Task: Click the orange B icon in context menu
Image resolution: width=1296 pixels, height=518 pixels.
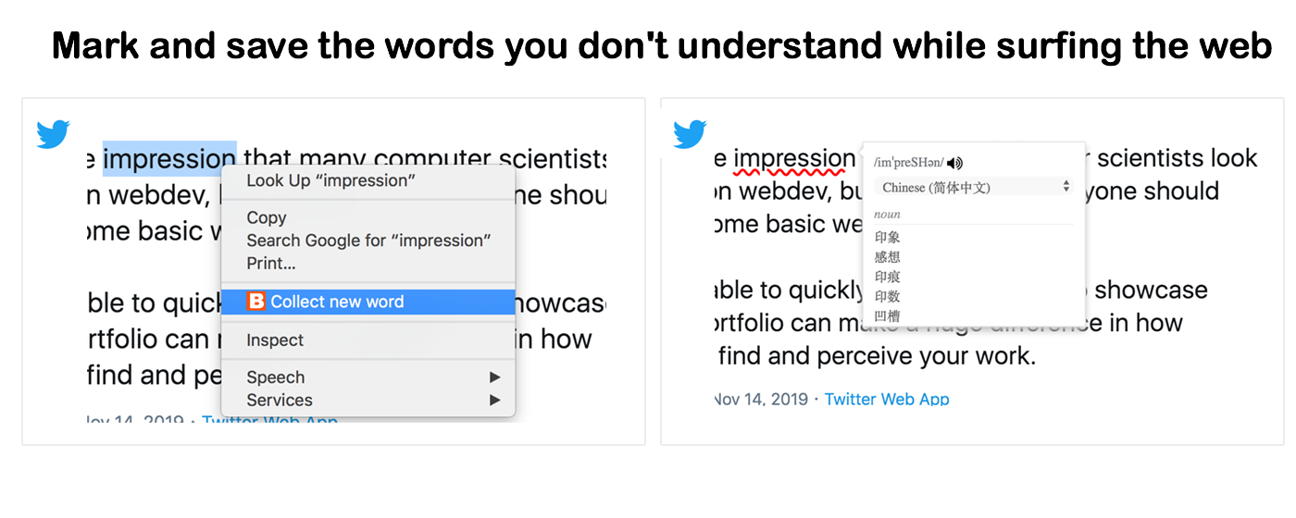Action: pyautogui.click(x=256, y=302)
